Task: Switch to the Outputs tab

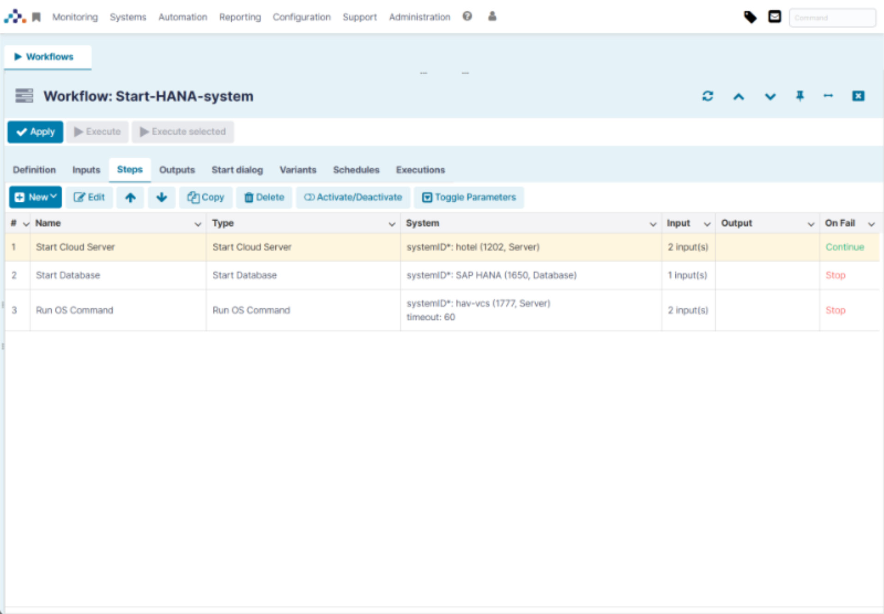Action: click(177, 170)
